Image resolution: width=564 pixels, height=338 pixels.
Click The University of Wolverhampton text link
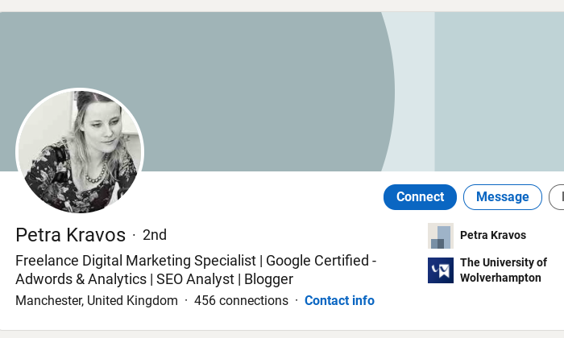click(x=504, y=270)
